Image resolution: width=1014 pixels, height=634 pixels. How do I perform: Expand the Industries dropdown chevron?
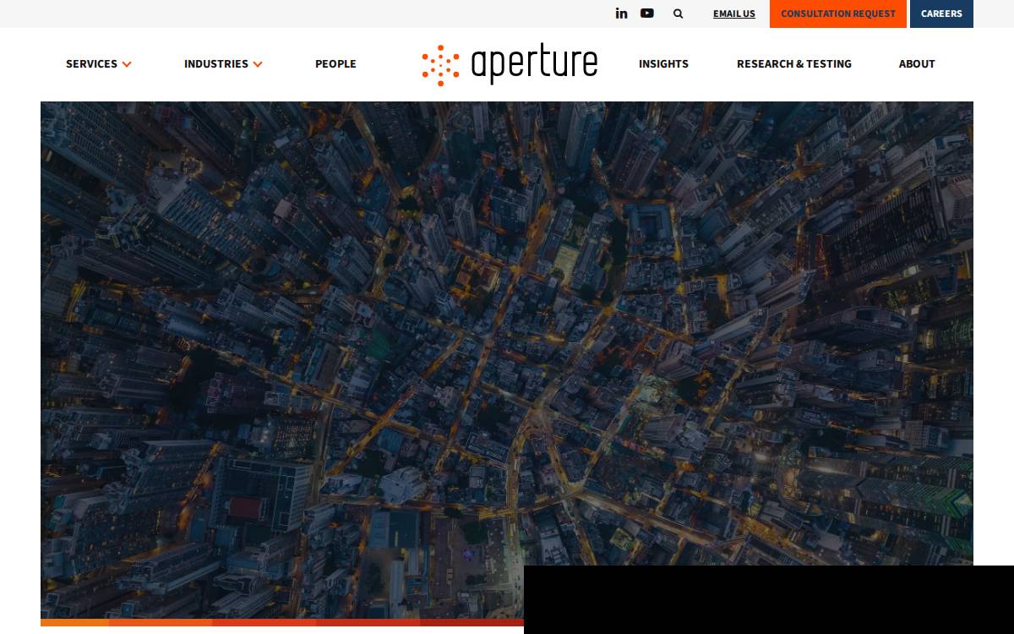click(258, 64)
